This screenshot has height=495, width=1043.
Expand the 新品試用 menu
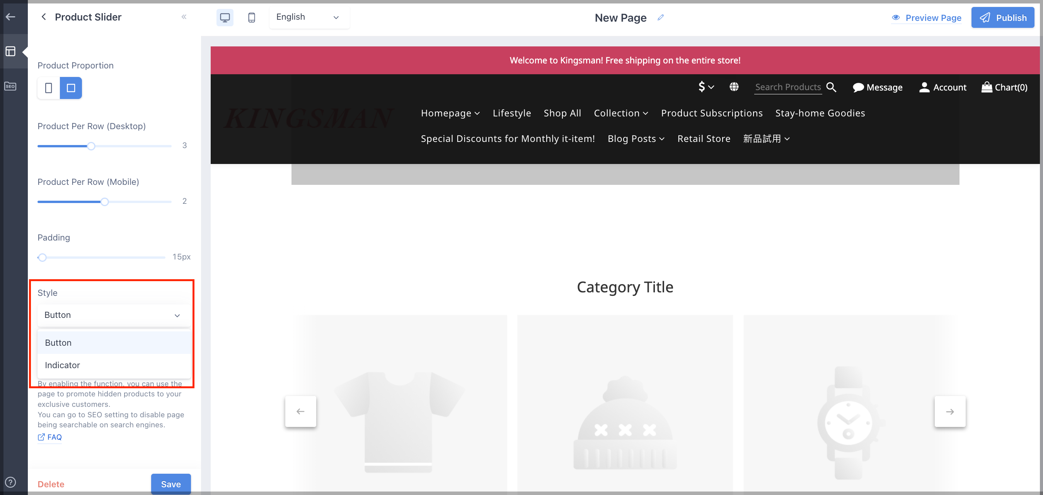766,138
